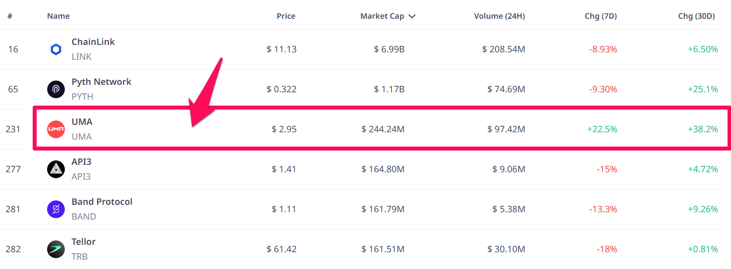Sort by Chg (30D) column header

click(696, 16)
